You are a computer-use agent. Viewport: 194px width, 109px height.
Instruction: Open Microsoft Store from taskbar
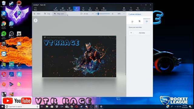tap(52, 107)
